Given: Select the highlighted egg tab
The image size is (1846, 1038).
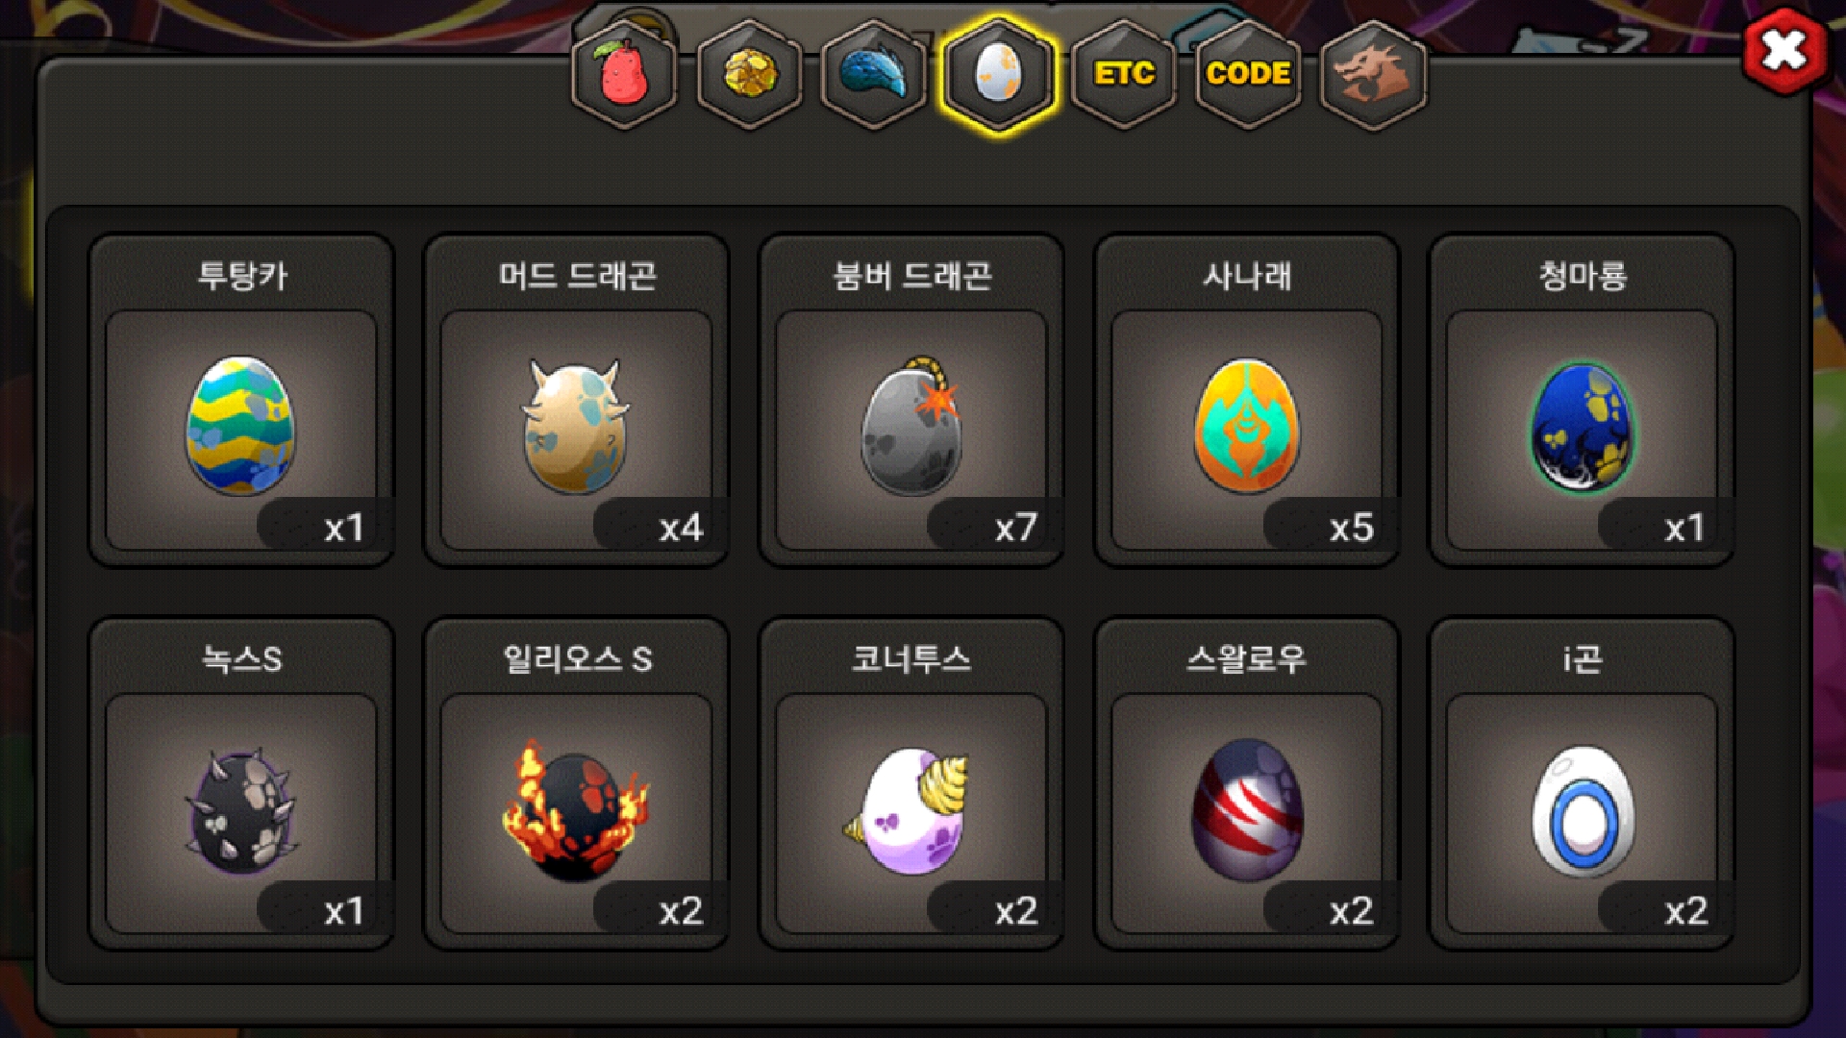Looking at the screenshot, I should pyautogui.click(x=998, y=74).
